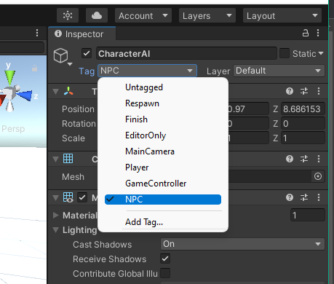Toggle the CharacterAI active checkbox
The width and height of the screenshot is (334, 284).
click(87, 53)
